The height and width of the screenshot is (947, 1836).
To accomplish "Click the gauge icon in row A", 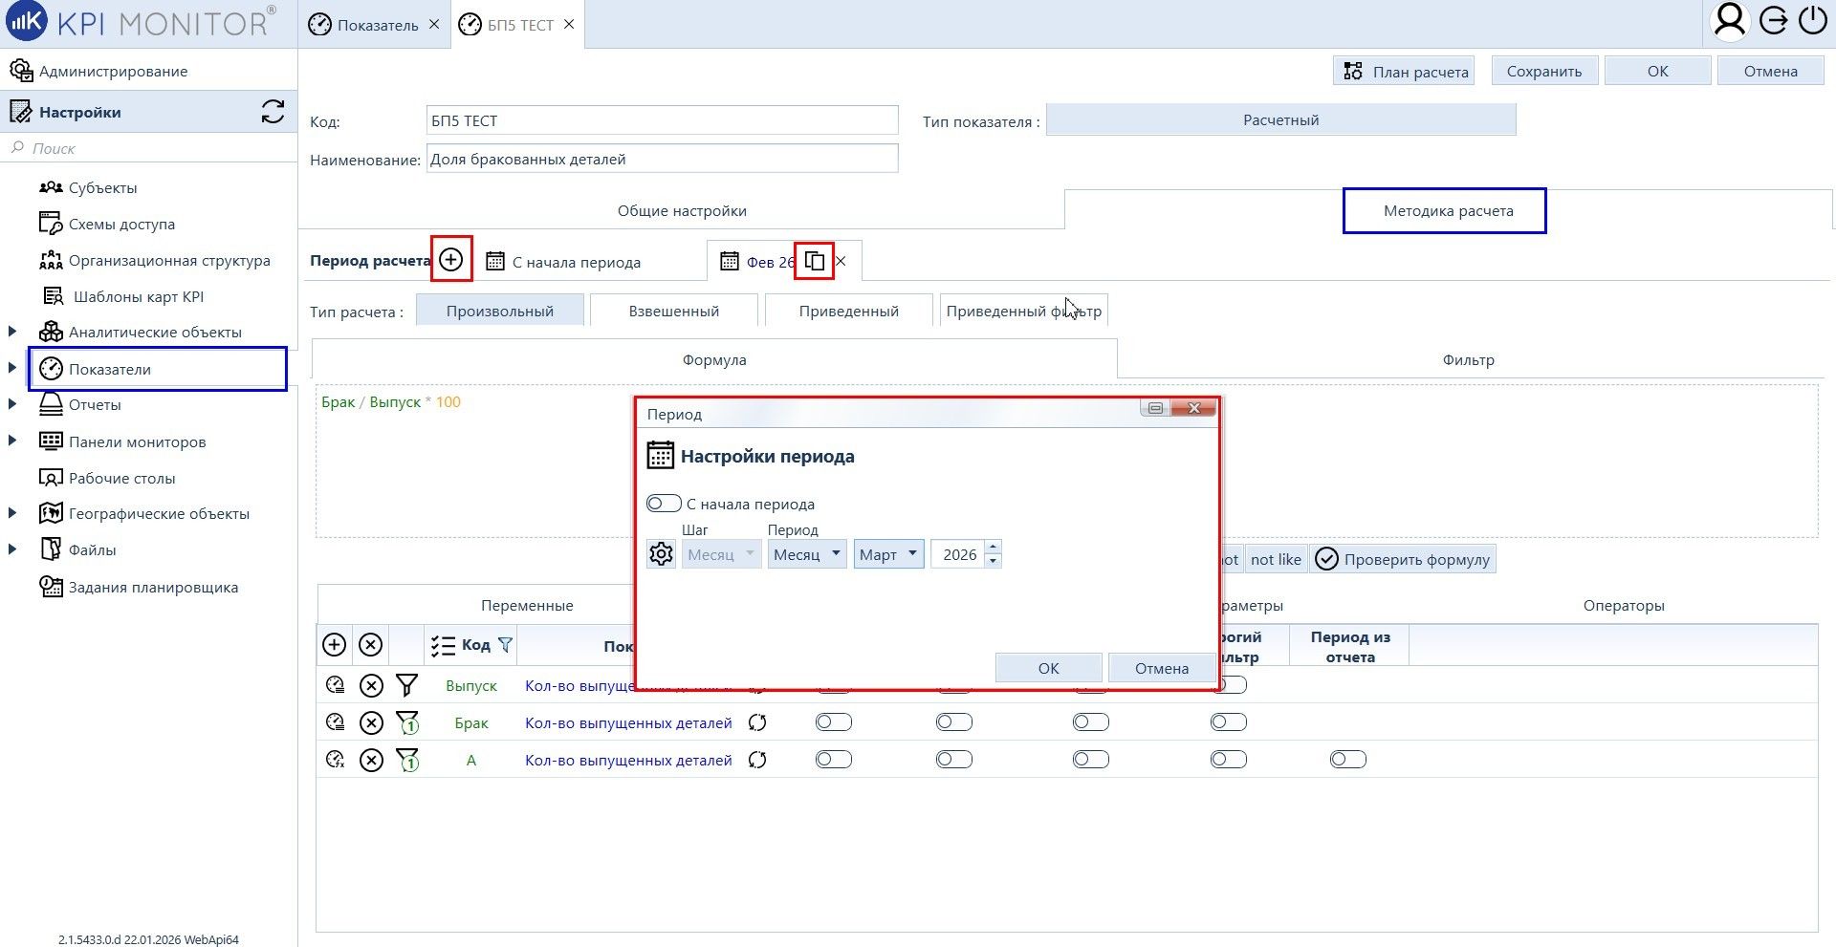I will coord(335,760).
